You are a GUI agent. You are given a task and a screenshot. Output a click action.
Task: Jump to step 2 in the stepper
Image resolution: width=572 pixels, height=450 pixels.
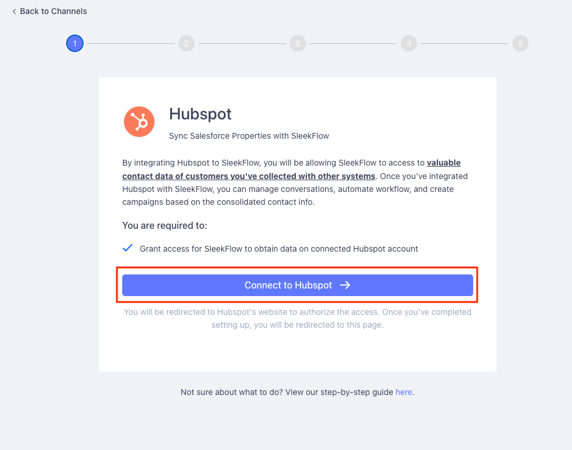point(187,43)
